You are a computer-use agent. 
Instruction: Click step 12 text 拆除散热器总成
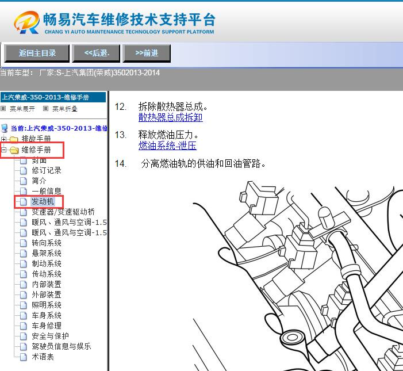coord(172,106)
